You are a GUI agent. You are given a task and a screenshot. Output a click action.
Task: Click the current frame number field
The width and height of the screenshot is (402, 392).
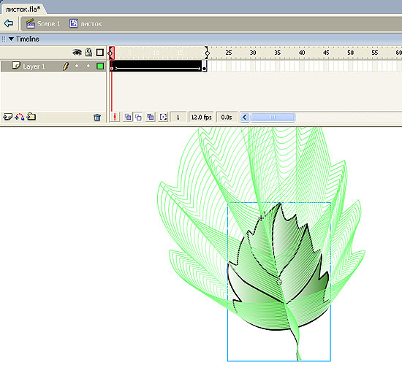coord(178,118)
